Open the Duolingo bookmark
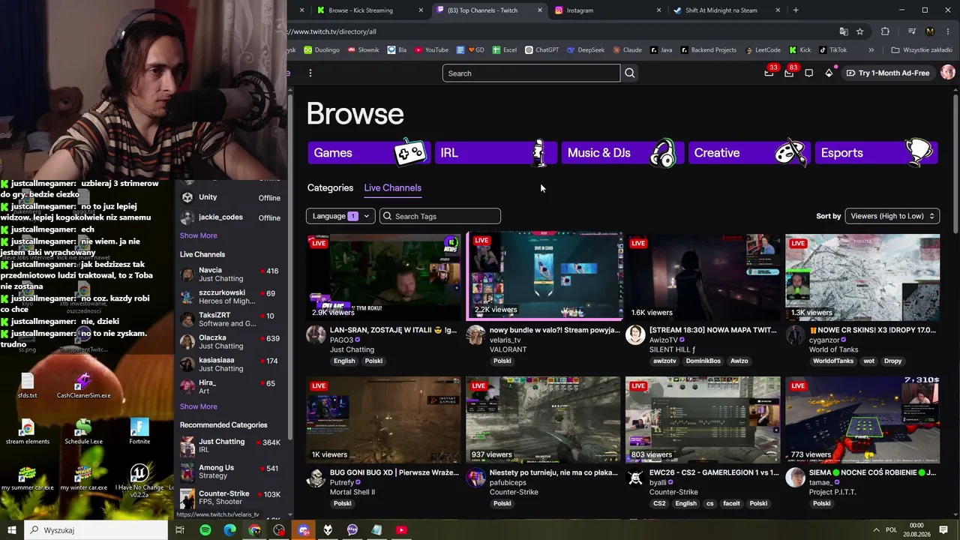The width and height of the screenshot is (960, 540). pyautogui.click(x=322, y=50)
